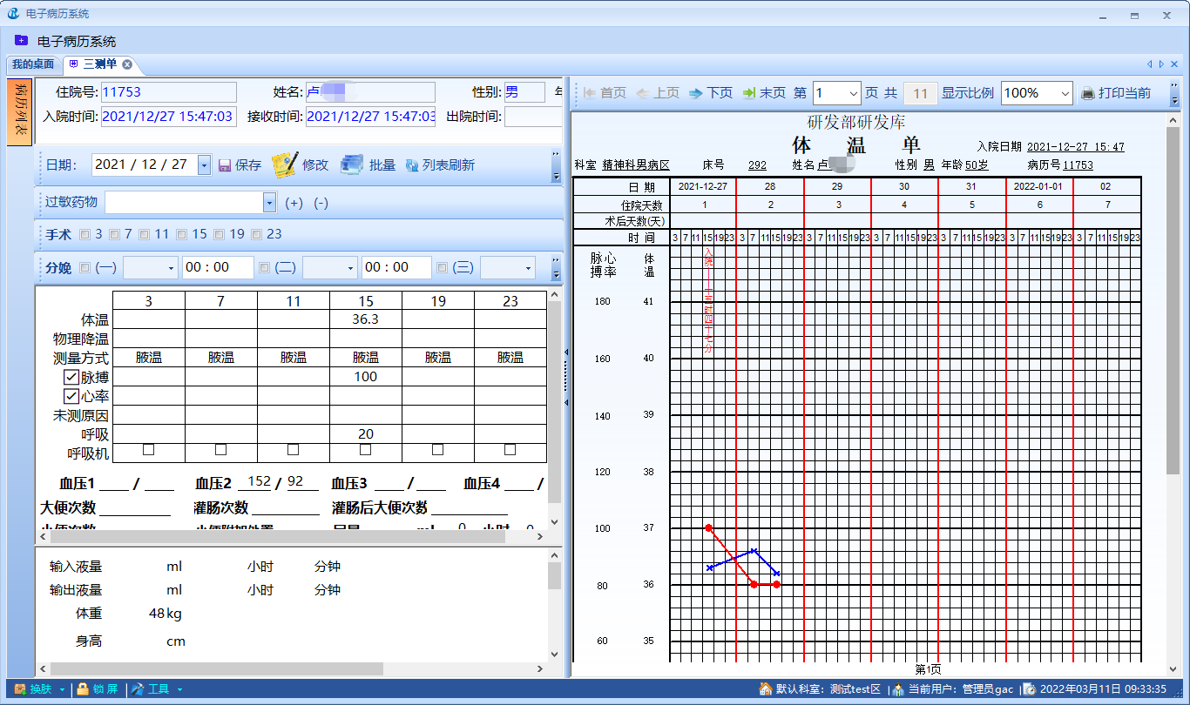Click the (-) remove allergy drug button
This screenshot has width=1190, height=705.
321,203
